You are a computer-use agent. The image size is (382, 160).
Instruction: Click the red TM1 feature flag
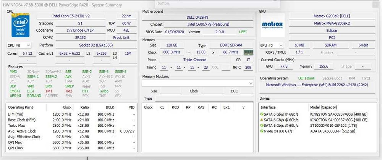coord(49,91)
